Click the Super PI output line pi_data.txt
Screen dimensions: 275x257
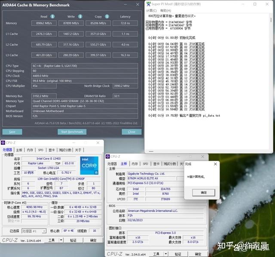click(184, 115)
